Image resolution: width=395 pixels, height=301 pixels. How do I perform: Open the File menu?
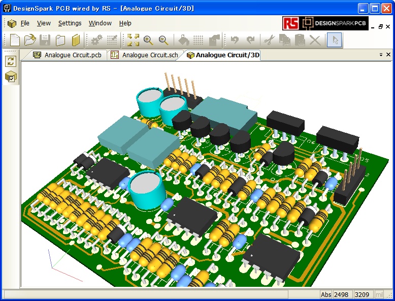pos(25,23)
